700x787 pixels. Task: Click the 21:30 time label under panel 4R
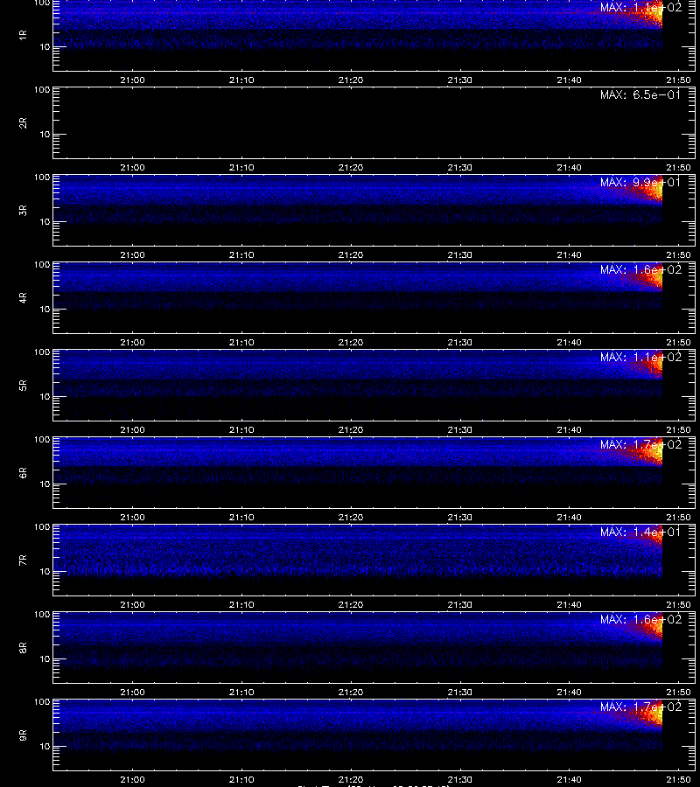point(460,342)
